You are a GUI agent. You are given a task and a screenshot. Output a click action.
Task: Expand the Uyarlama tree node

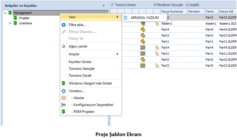click(10, 23)
